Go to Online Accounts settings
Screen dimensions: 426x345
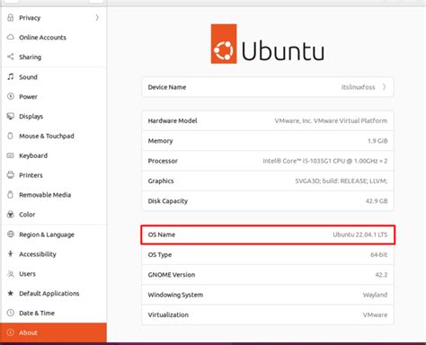pos(53,37)
